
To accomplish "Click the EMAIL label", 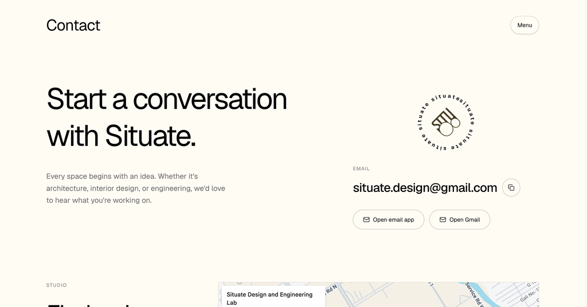I will [x=361, y=168].
